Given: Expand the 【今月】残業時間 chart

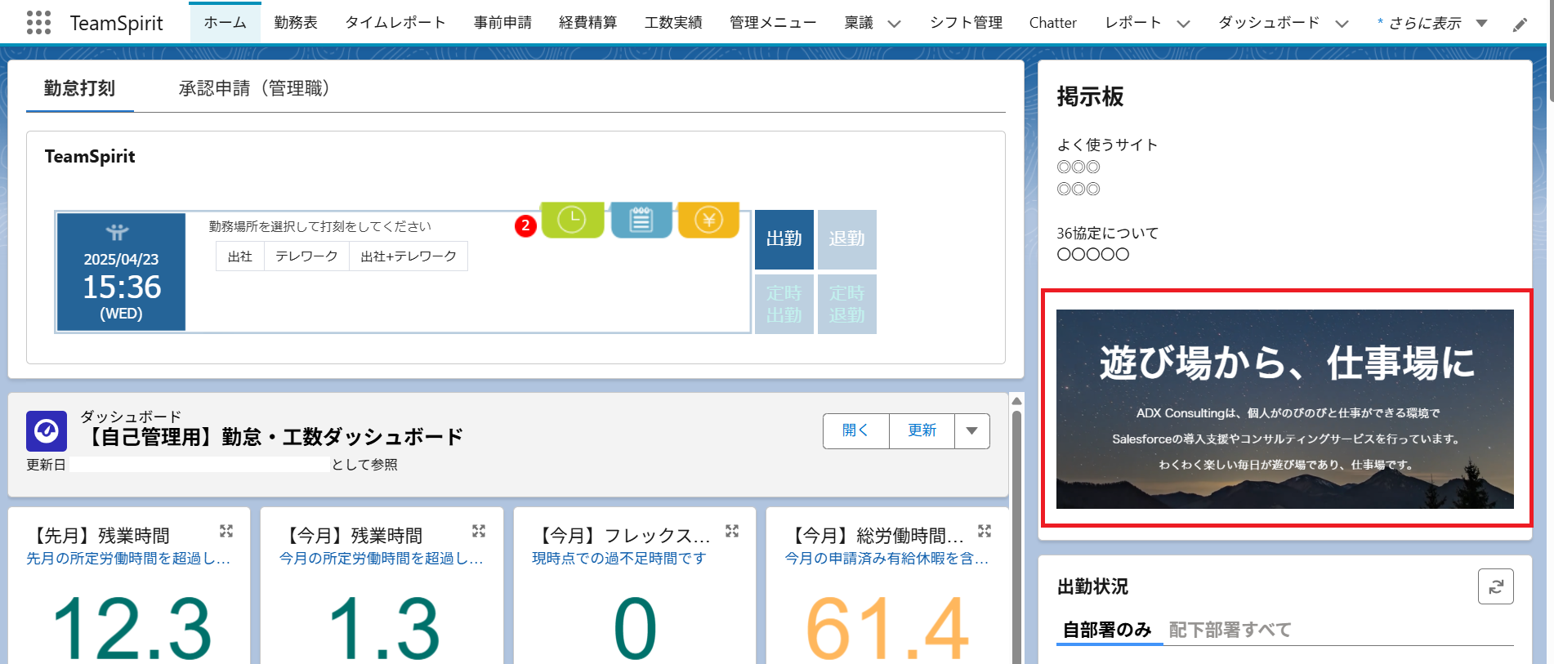Looking at the screenshot, I should pos(479,531).
